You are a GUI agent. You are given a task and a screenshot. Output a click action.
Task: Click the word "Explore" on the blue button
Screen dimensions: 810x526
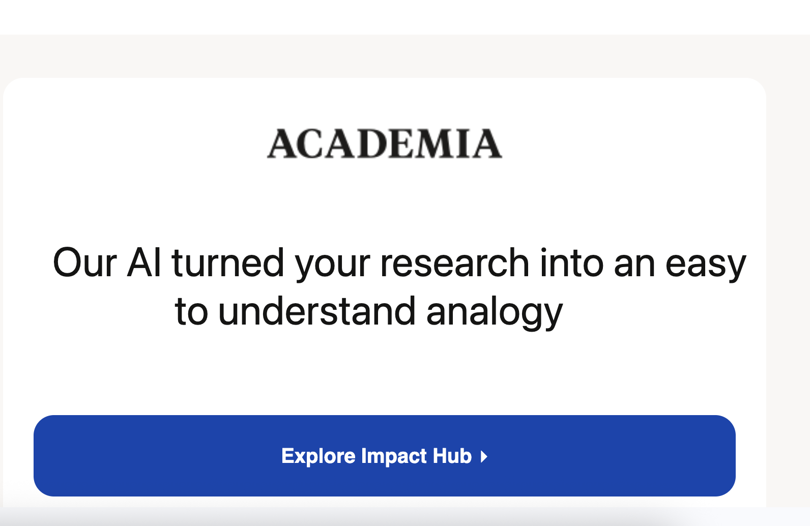(319, 456)
